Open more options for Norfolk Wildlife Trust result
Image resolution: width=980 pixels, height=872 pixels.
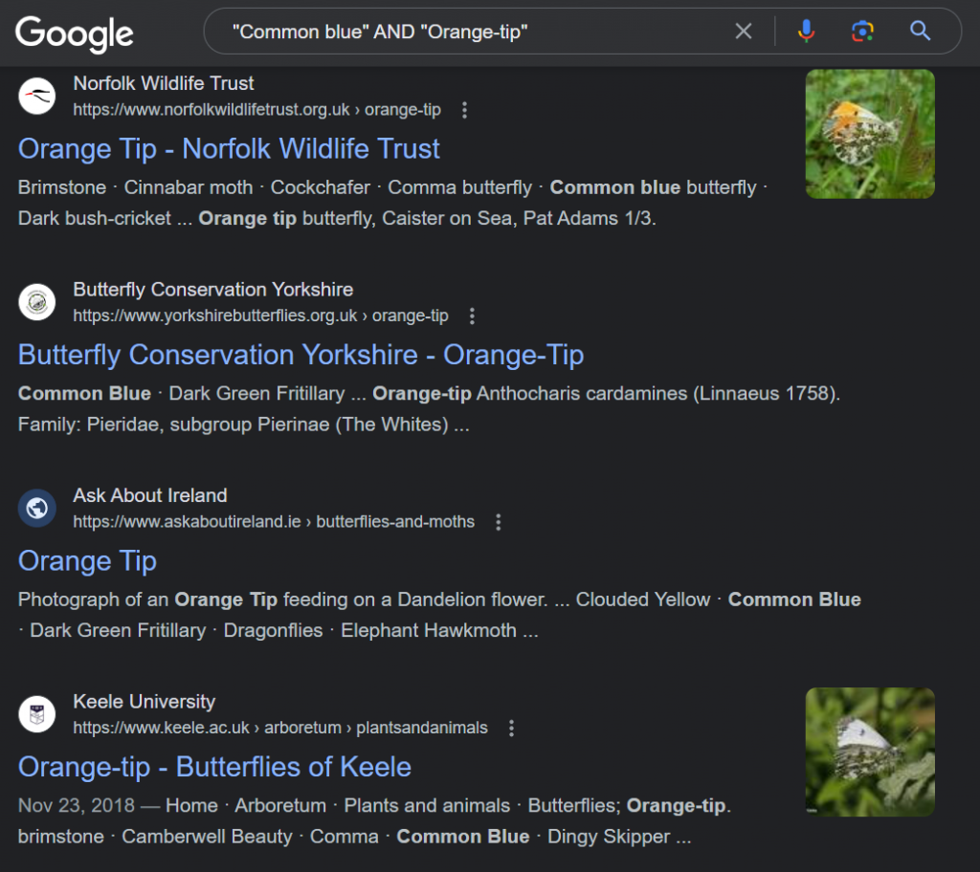coord(464,110)
